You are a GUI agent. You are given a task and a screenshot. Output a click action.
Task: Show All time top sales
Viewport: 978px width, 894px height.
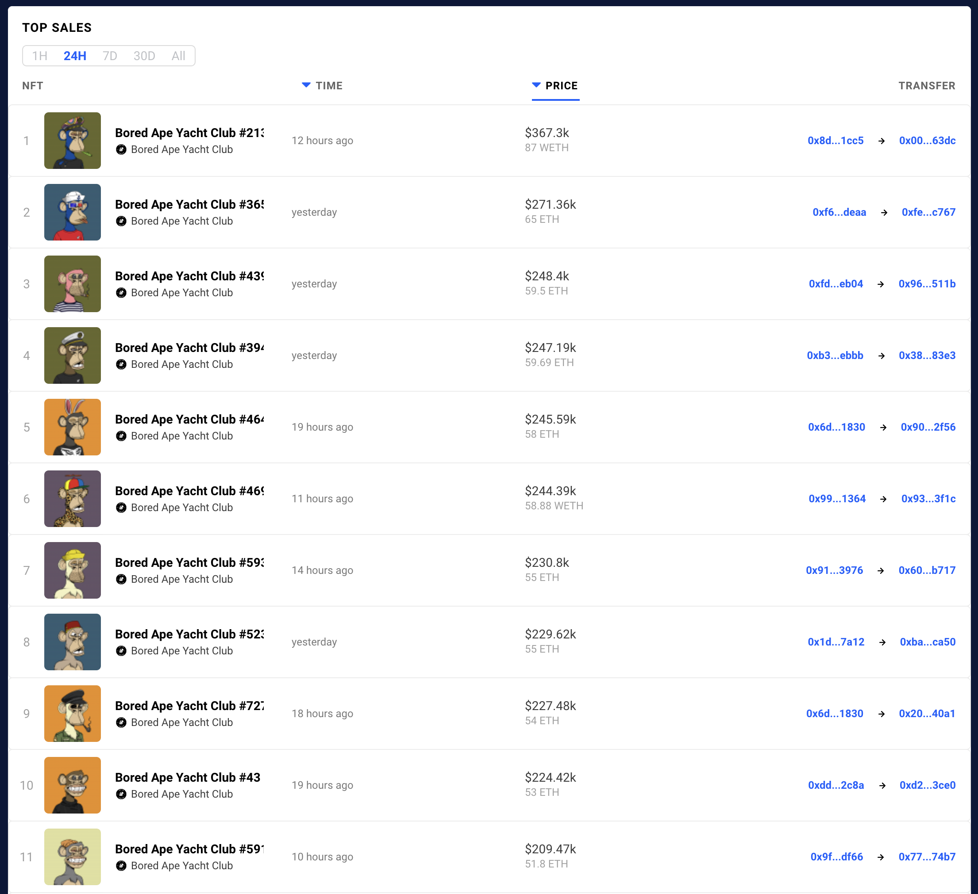(178, 56)
